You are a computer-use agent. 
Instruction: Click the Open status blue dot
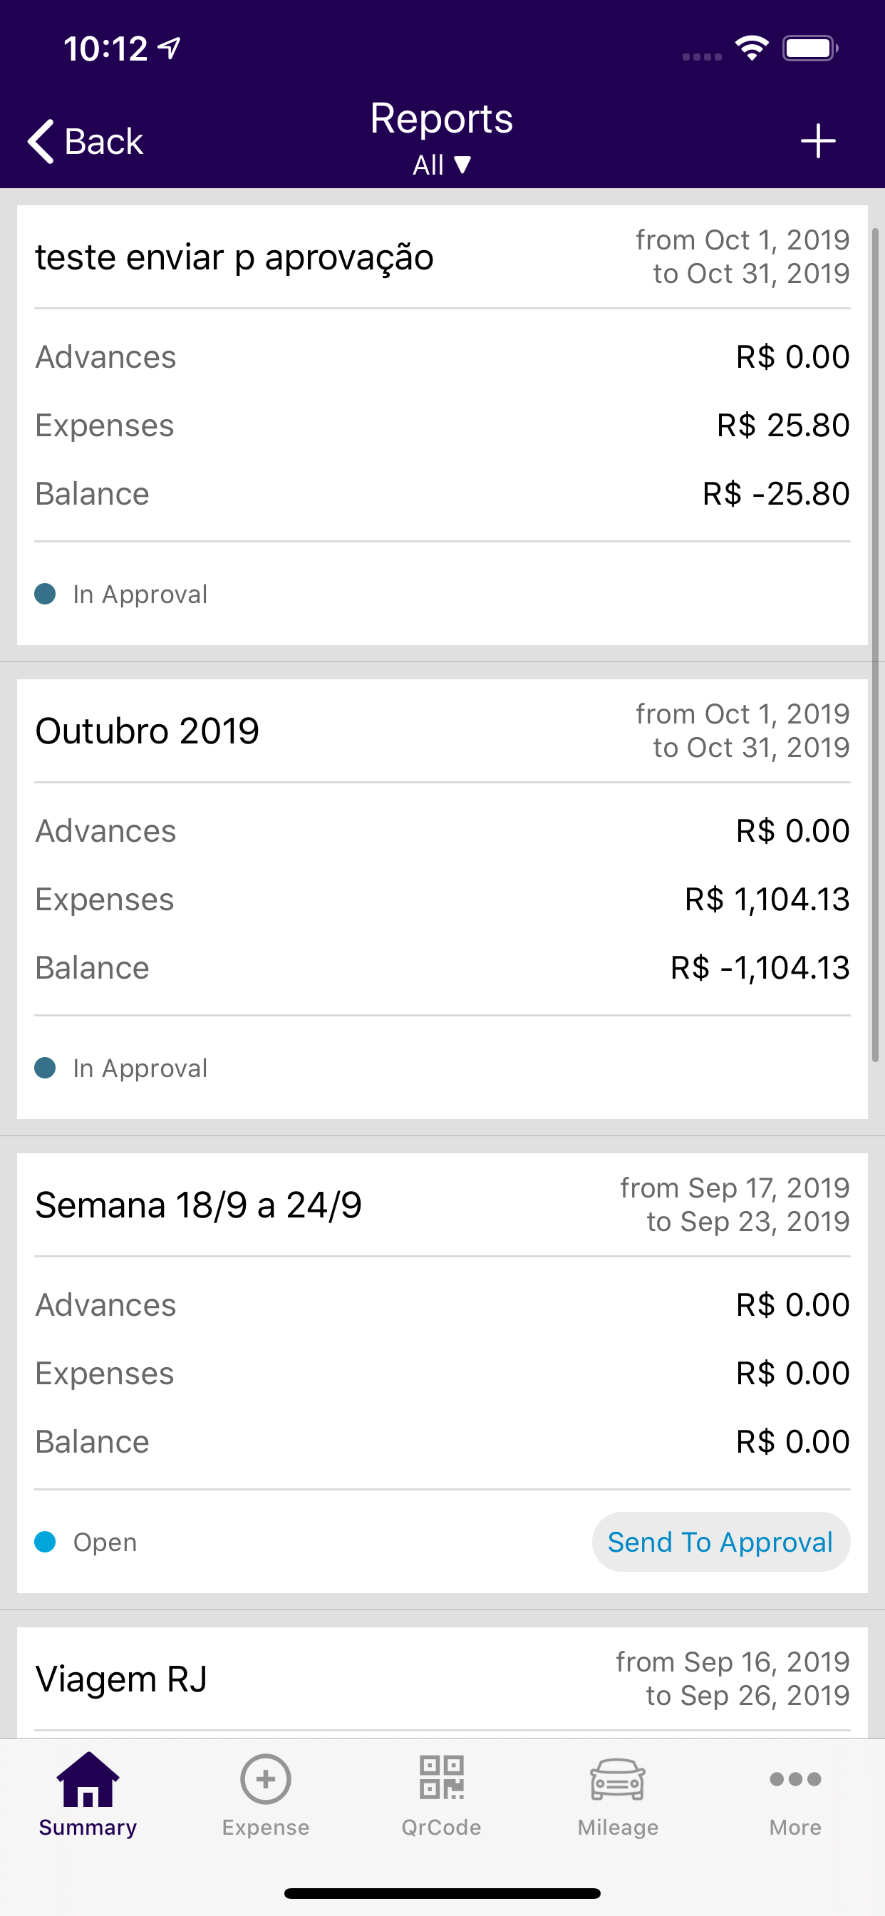(46, 1542)
